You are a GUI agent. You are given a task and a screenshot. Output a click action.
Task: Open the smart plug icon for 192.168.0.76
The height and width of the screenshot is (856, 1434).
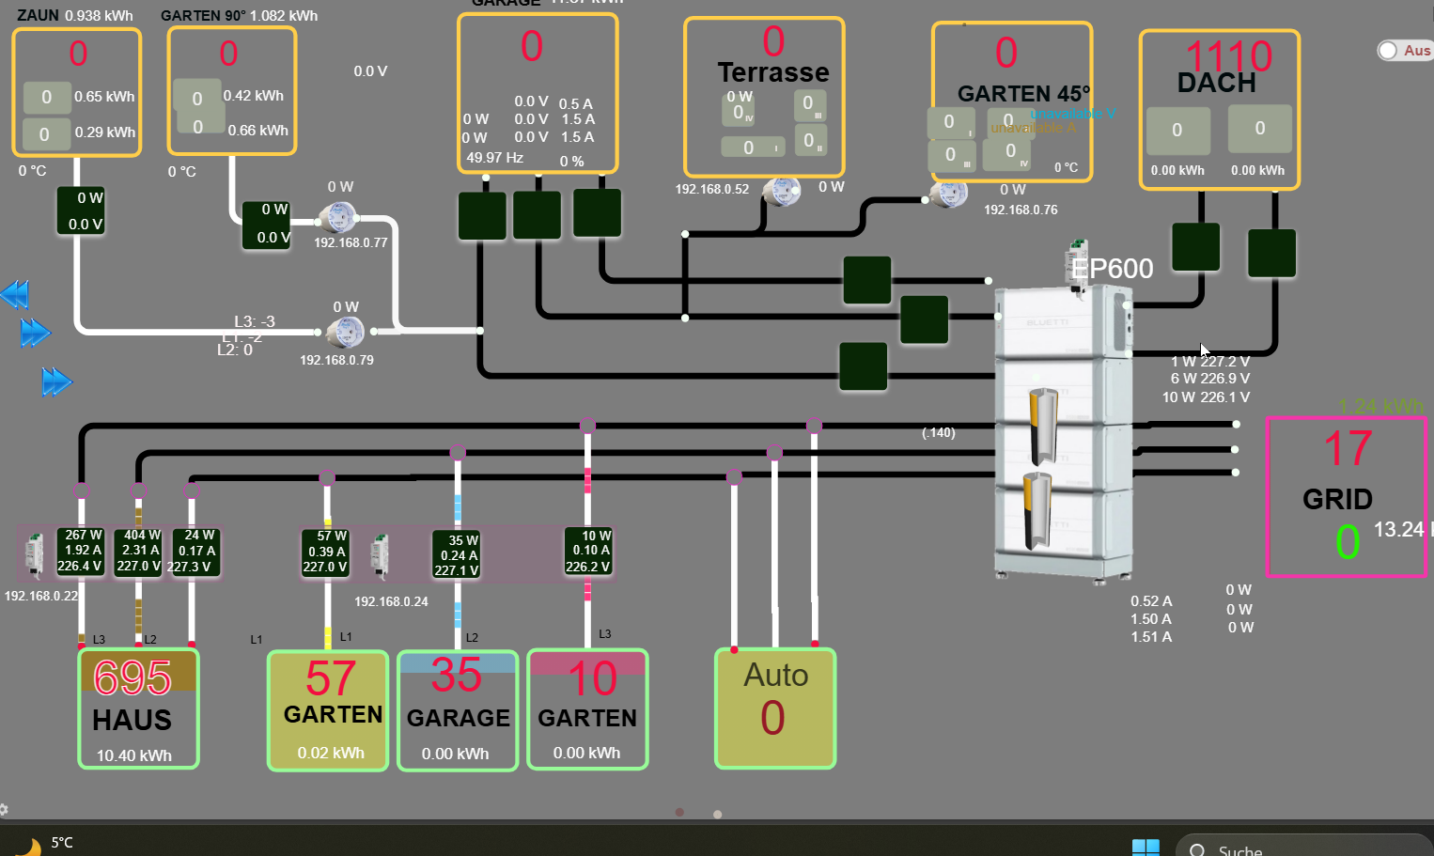(x=948, y=195)
